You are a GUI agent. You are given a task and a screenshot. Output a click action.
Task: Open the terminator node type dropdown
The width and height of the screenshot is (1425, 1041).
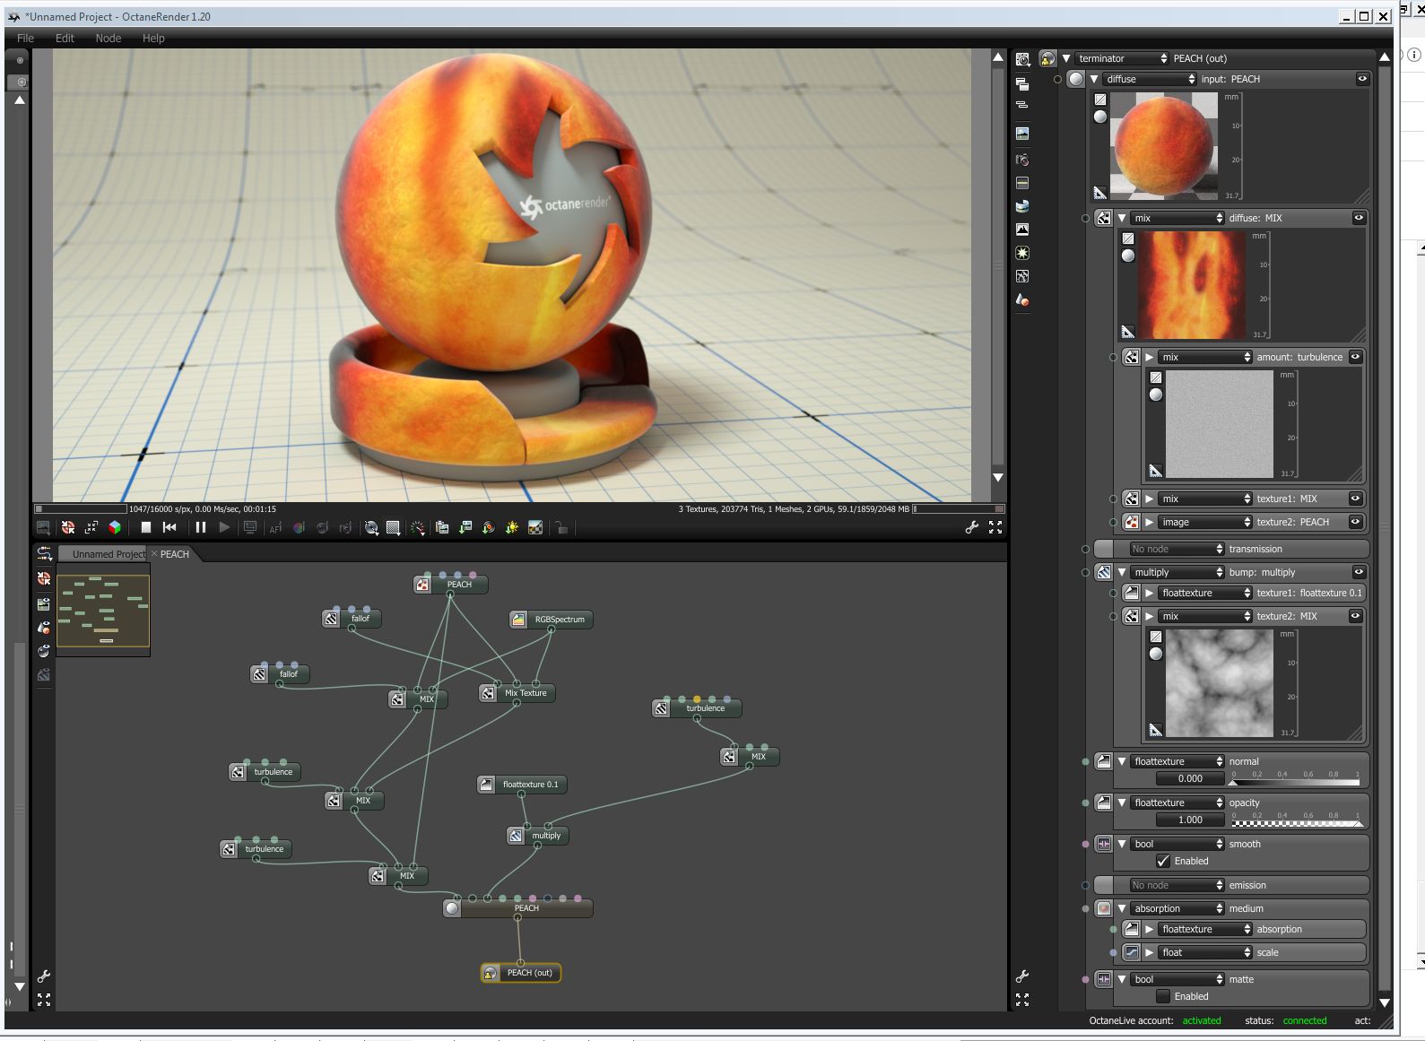pos(1122,58)
